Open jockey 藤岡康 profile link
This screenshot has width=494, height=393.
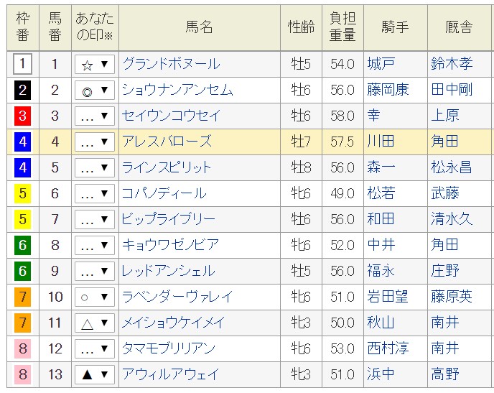pos(387,90)
